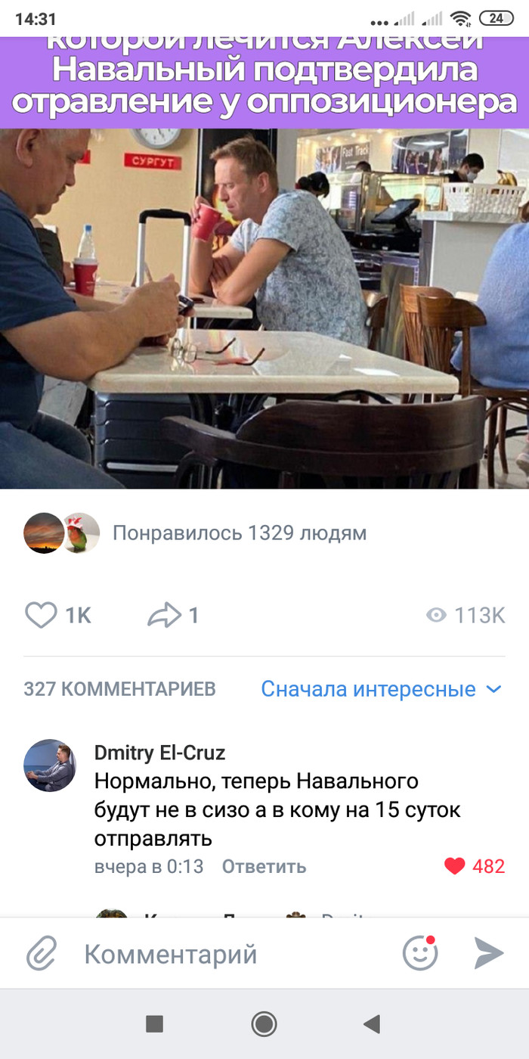Open Dmitry El-Cruz avatar picture
Image resolution: width=529 pixels, height=1059 pixels.
tap(50, 766)
